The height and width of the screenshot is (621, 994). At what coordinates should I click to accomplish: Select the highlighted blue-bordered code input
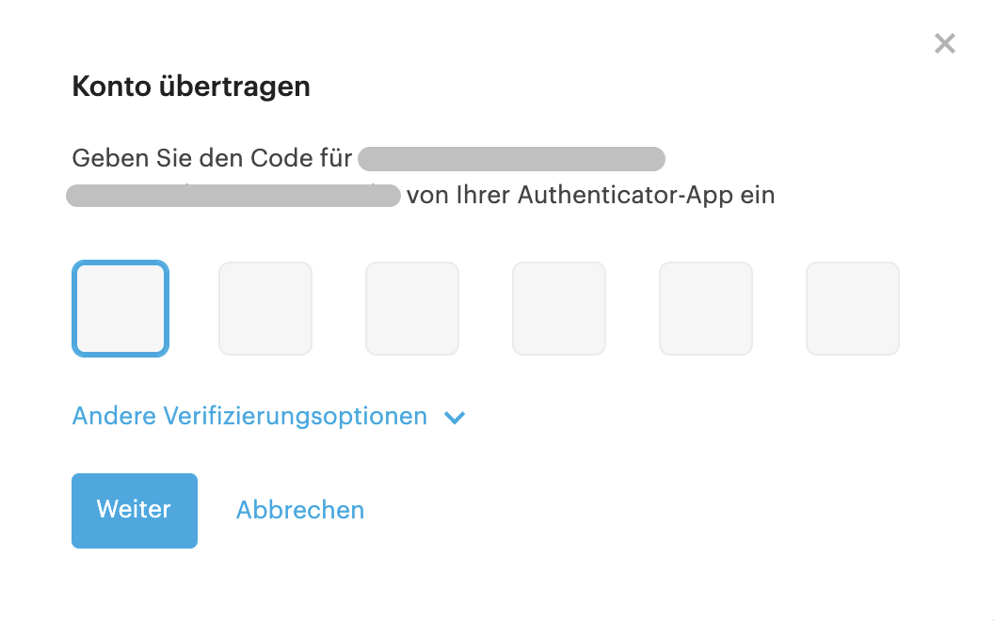(x=120, y=309)
